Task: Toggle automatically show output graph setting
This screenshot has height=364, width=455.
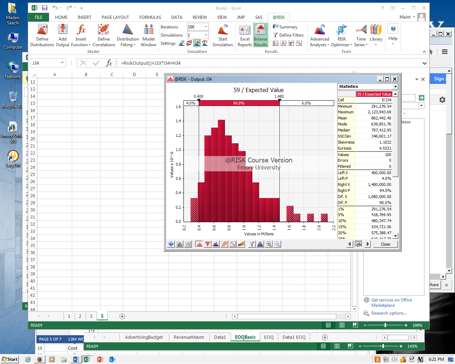Action: coord(197,43)
